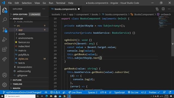Screen dimensions: 174x98
Task: Click the Synchronize Changes cloud icon
Action: click(x=46, y=92)
